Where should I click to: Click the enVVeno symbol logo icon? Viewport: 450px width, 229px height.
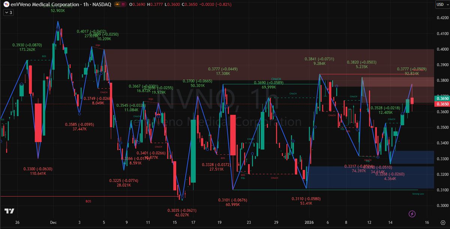point(6,4)
